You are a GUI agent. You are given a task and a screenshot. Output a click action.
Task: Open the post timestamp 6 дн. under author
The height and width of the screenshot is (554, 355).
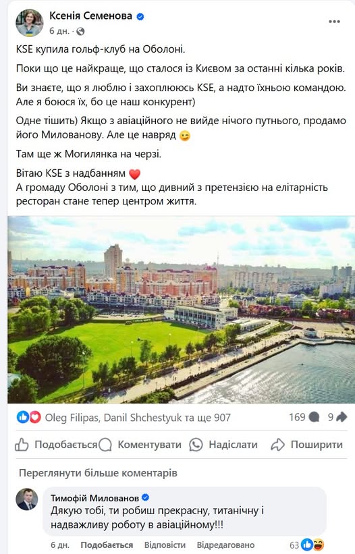59,31
